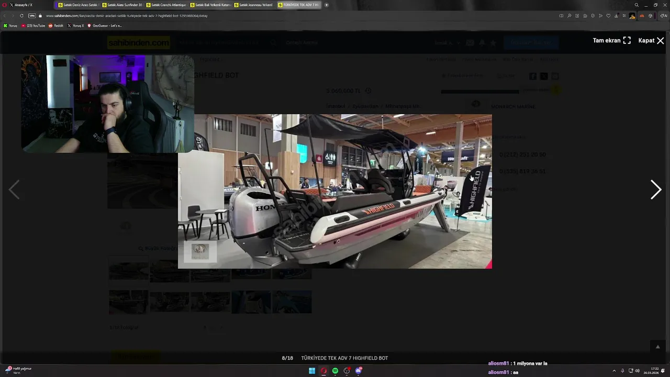This screenshot has height=377, width=670.
Task: Go forward in browser history
Action: coord(13,16)
